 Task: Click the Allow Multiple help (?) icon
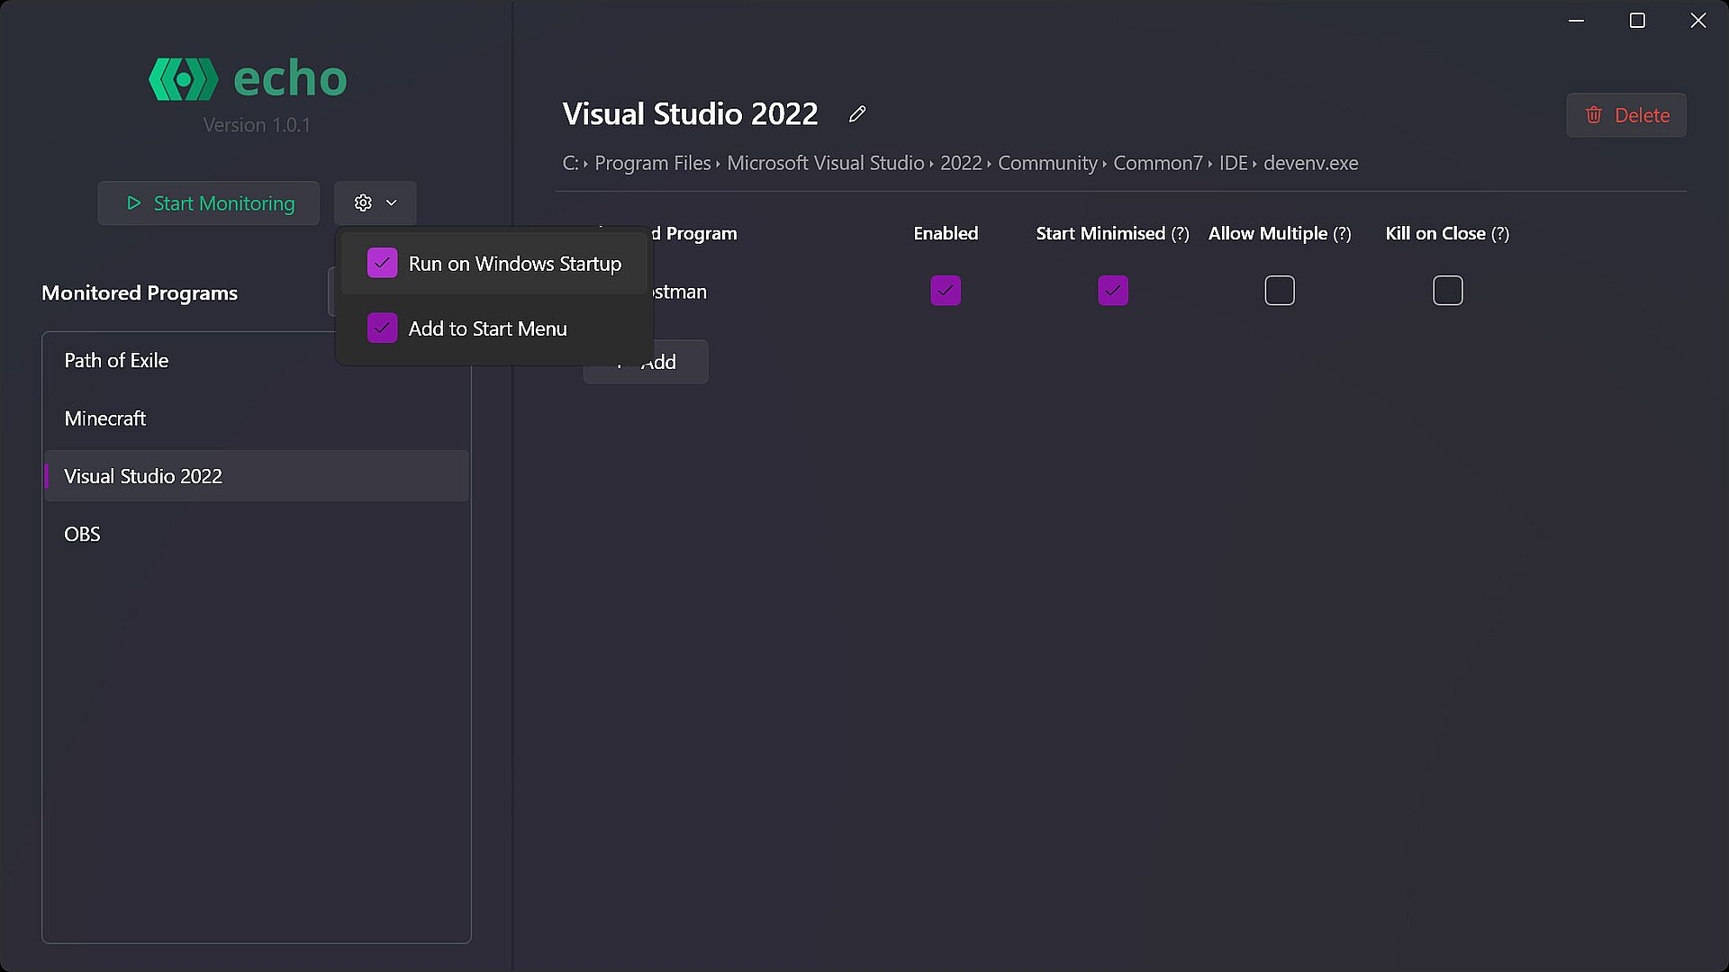click(x=1343, y=234)
